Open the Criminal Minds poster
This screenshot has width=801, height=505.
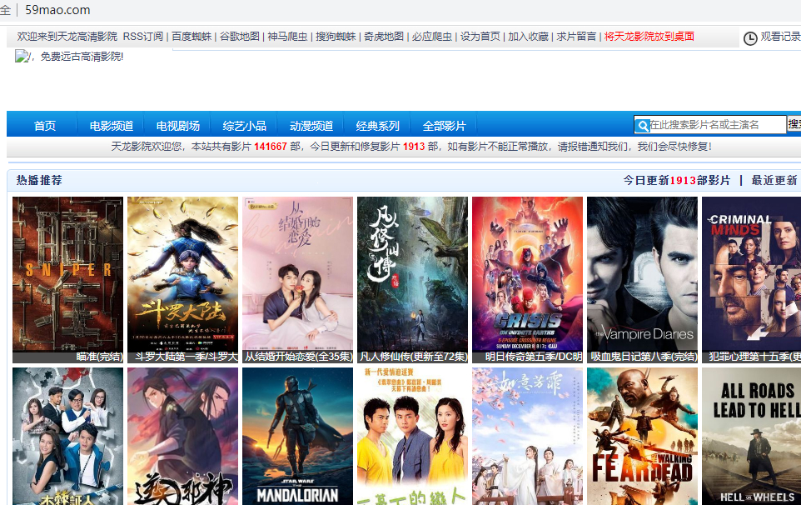[x=751, y=274]
